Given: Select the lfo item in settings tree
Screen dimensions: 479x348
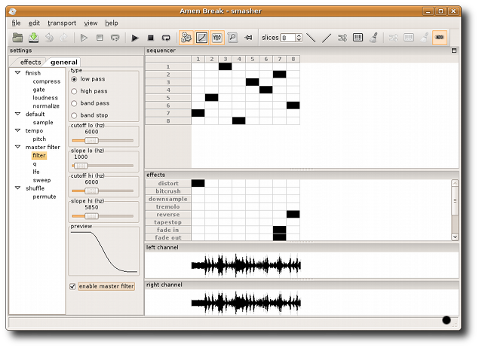Looking at the screenshot, I should click(x=36, y=172).
